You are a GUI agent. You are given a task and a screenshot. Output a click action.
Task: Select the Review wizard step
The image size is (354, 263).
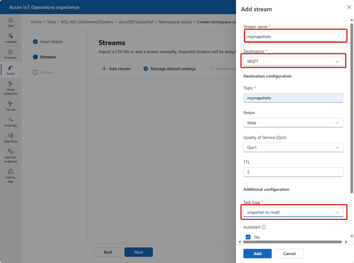tap(43, 72)
